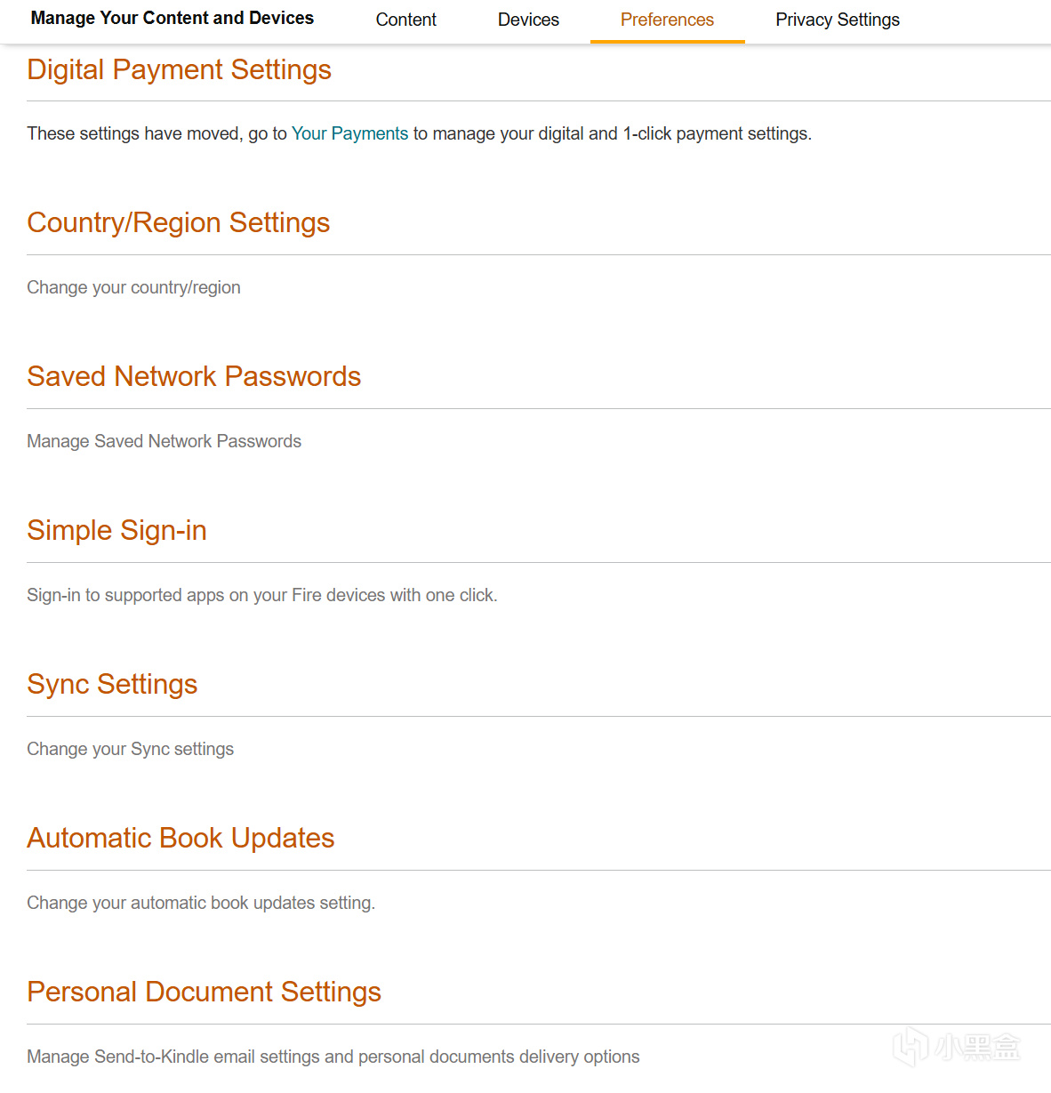Open the Content tab
The height and width of the screenshot is (1093, 1051).
405,20
